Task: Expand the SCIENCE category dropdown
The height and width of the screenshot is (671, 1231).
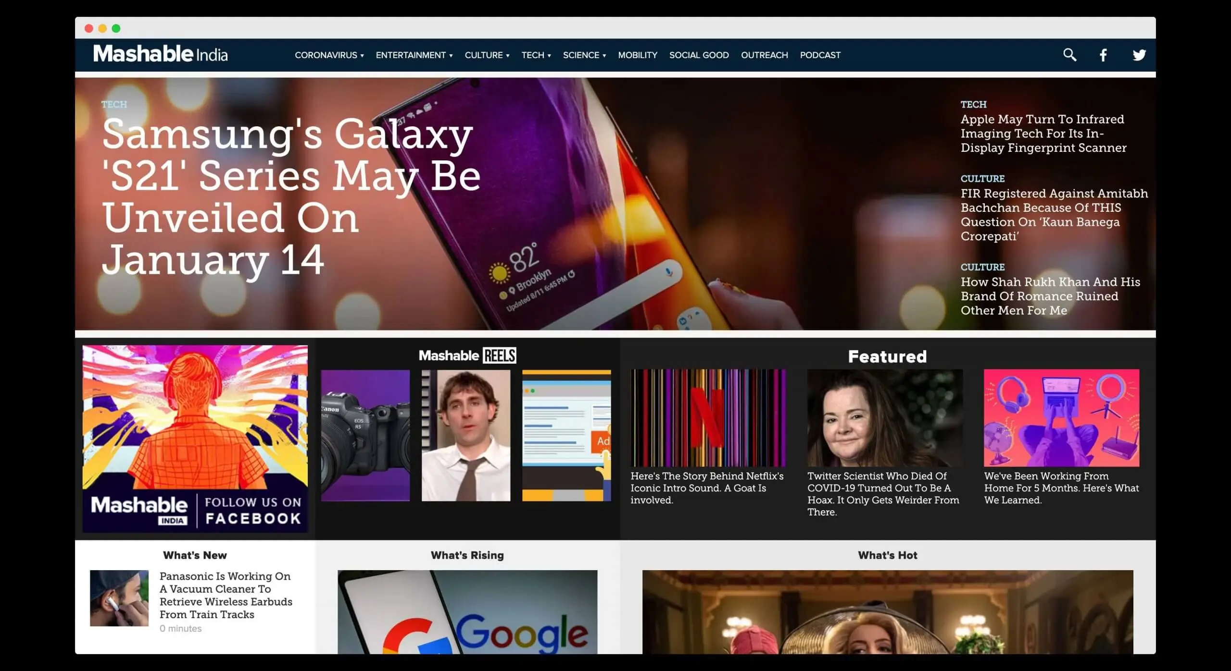Action: 584,55
